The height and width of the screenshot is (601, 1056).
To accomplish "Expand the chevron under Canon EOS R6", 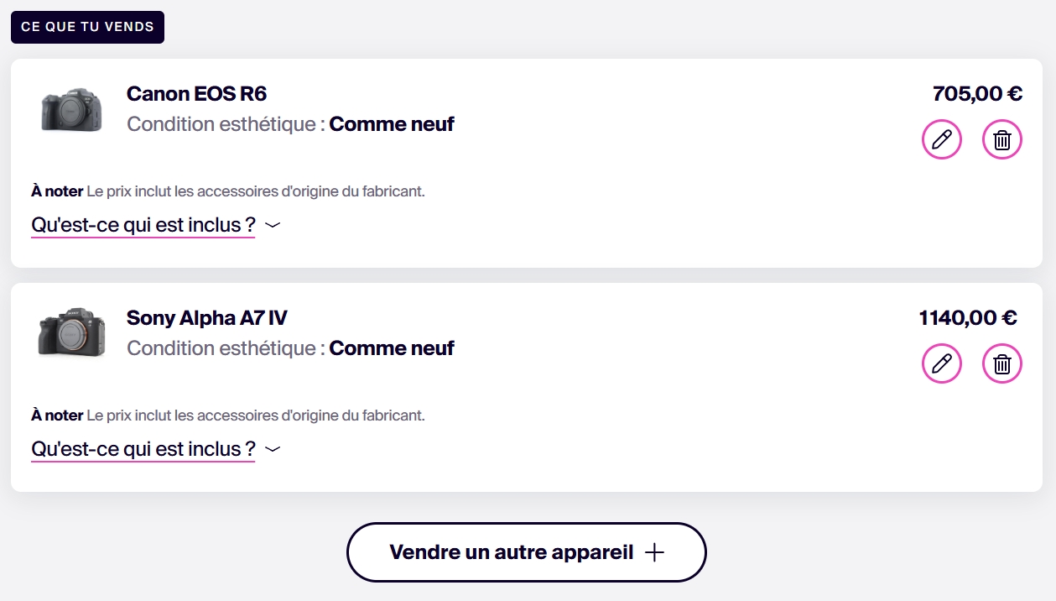I will 272,225.
